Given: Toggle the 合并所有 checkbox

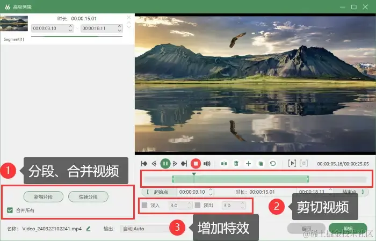Looking at the screenshot, I should point(10,210).
